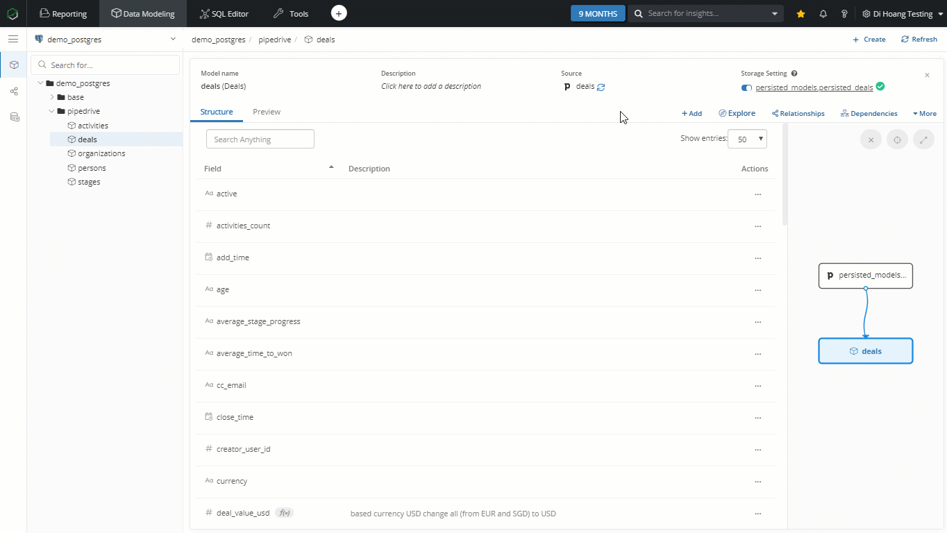Click the yellow star favorites icon
This screenshot has width=947, height=533.
(801, 14)
